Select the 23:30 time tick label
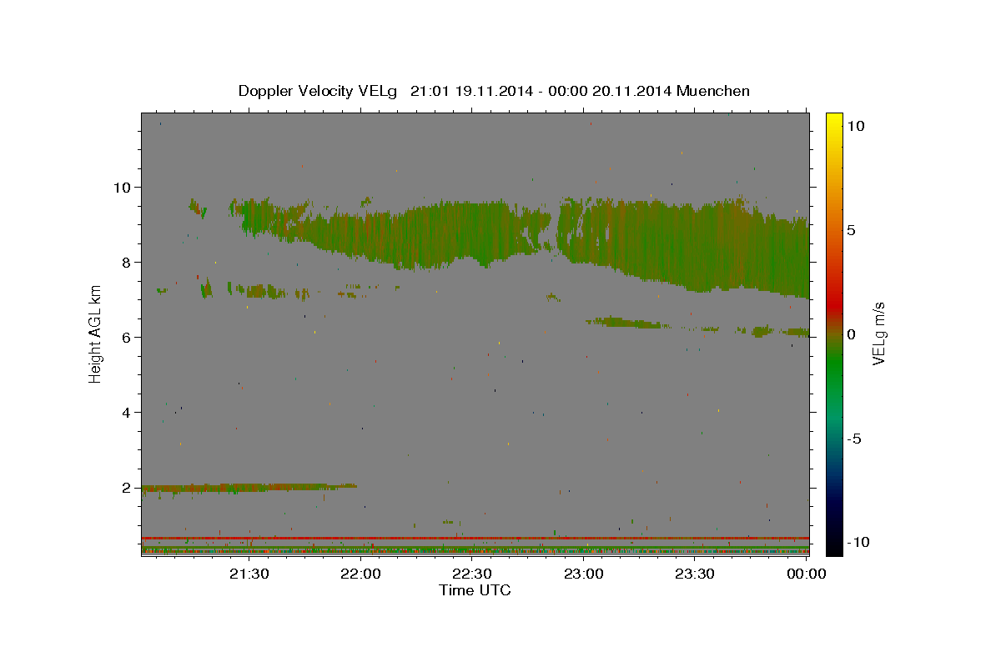Viewport: 1001px width, 667px height. (x=696, y=573)
